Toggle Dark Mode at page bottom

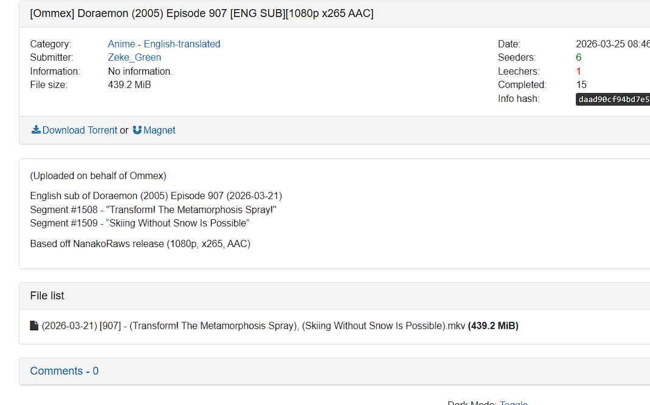[513, 403]
